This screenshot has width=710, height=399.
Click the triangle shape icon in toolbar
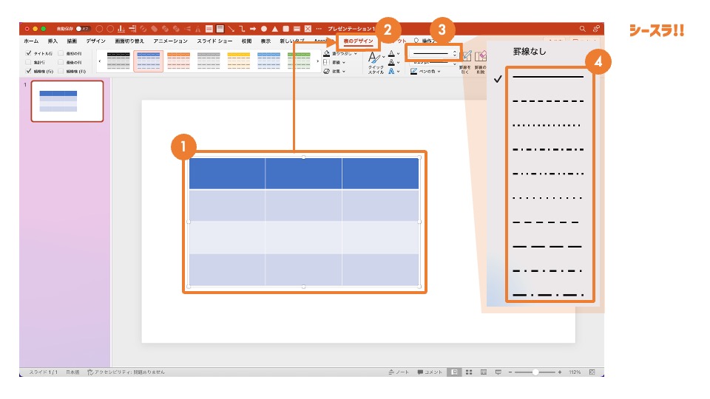[275, 29]
